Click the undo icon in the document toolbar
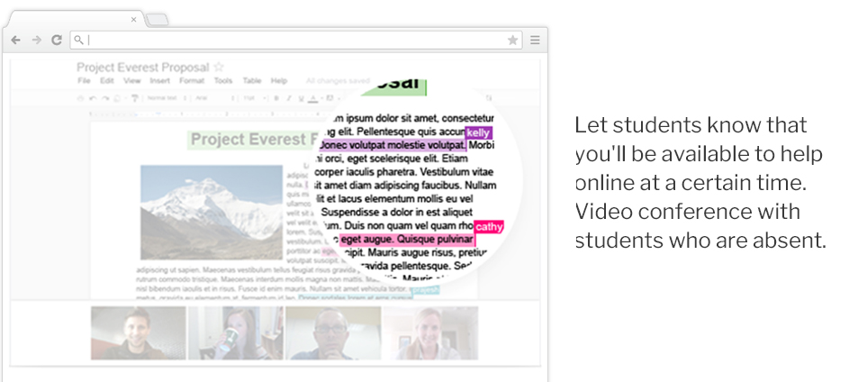858x382 pixels. coord(94,97)
